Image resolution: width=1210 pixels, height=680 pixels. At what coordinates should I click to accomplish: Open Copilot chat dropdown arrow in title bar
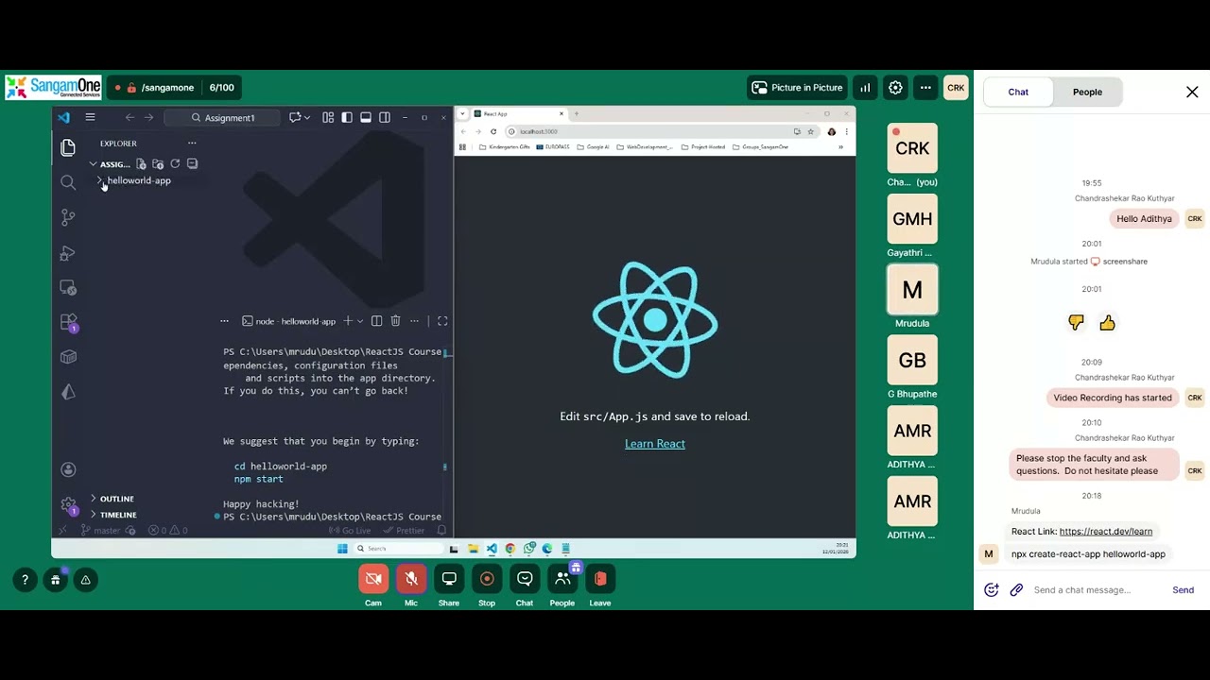pyautogui.click(x=307, y=118)
